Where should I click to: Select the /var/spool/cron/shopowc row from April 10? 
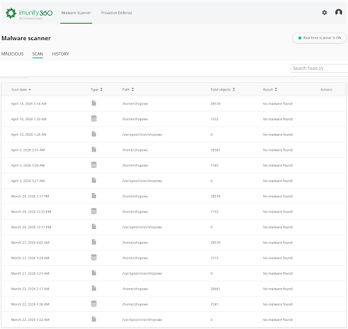174,135
